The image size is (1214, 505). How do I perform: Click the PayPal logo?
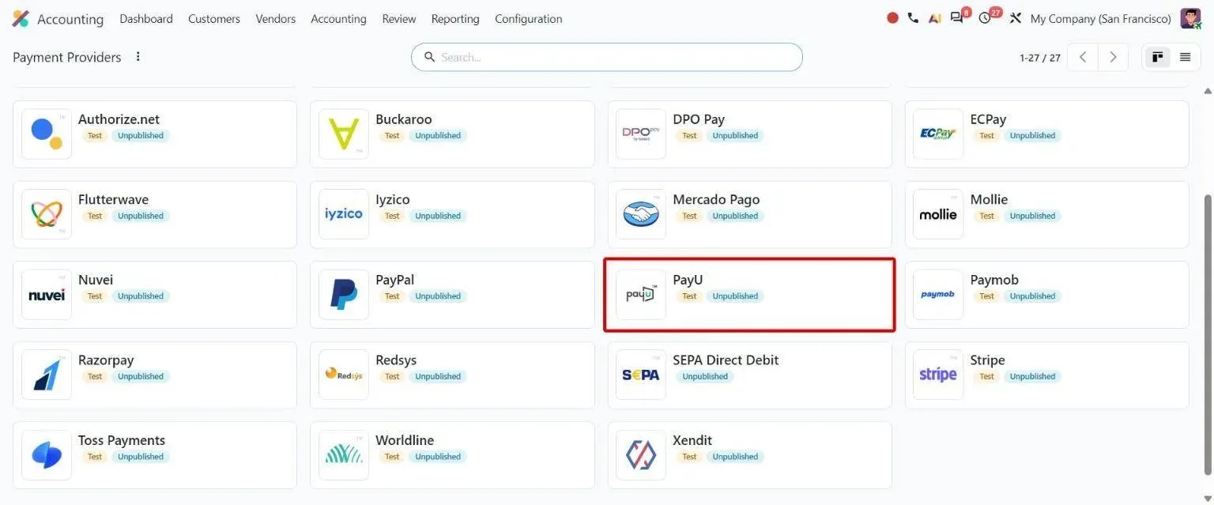click(x=344, y=295)
